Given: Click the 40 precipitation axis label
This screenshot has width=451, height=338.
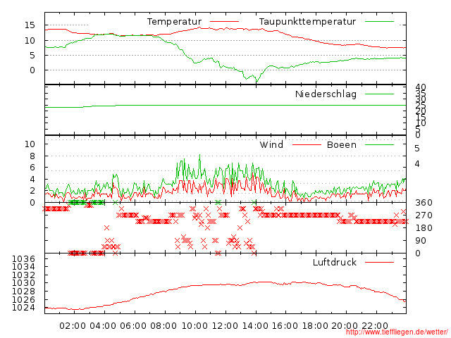Looking at the screenshot, I should [x=421, y=87].
